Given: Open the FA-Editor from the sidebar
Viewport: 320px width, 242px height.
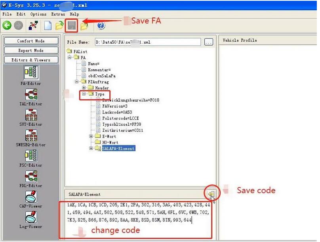Looking at the screenshot, I should 31,73.
